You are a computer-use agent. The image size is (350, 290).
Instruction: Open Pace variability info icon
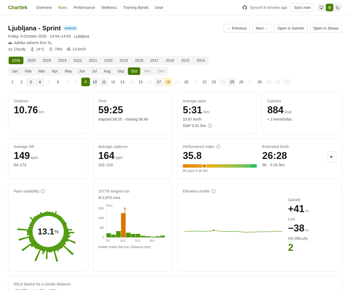[x=43, y=191]
